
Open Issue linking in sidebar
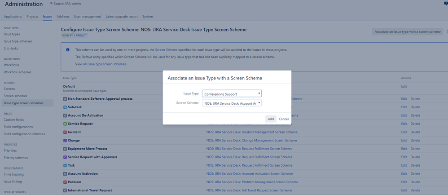[13, 182]
